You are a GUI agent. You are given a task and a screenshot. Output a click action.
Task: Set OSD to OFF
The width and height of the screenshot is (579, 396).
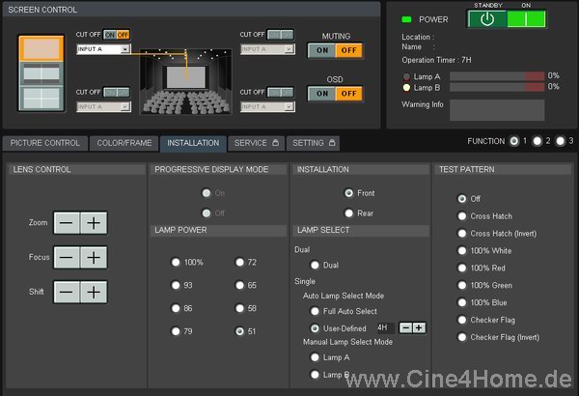(348, 94)
